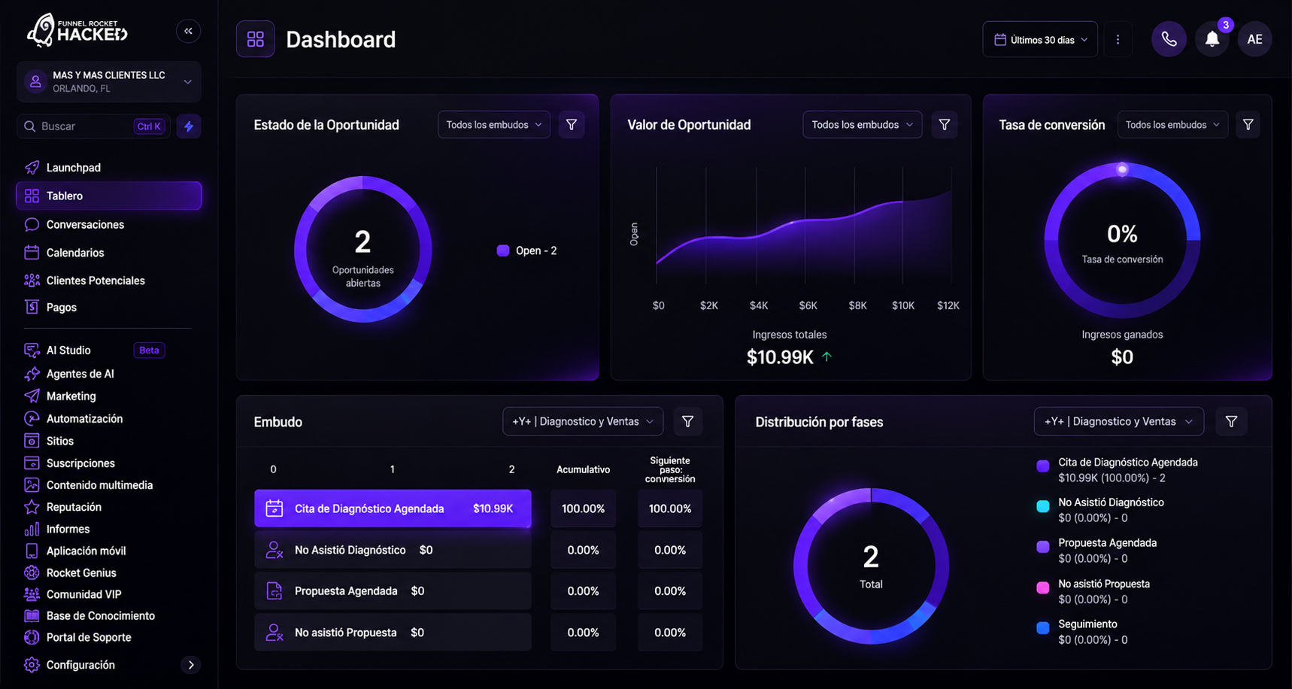Screen dimensions: 1292x689
Task: Select the Cita de Diagnóstico Agendada funnel row
Action: [x=393, y=508]
